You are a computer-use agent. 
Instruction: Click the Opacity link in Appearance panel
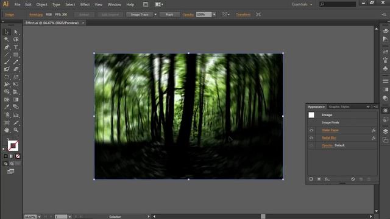(327, 145)
